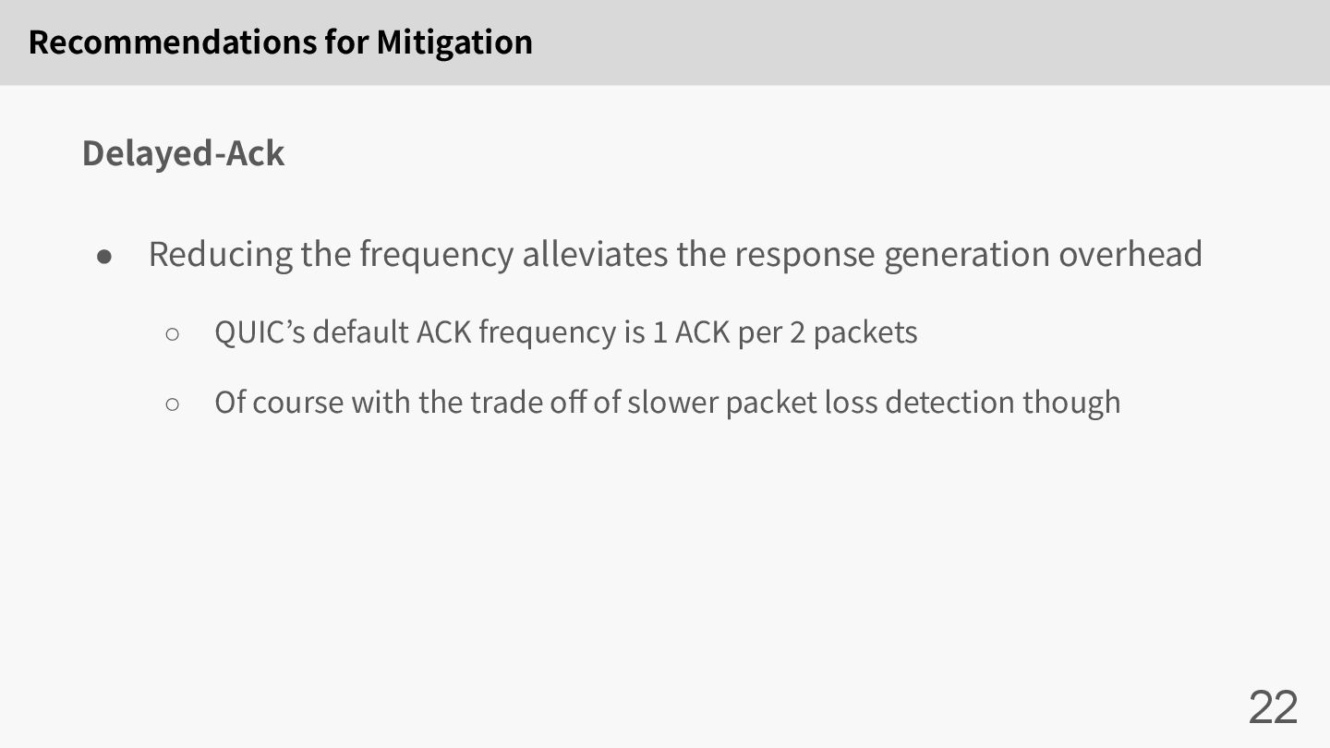
Task: Click the filled bullet before "Reducing the frequency"
Action: point(104,255)
